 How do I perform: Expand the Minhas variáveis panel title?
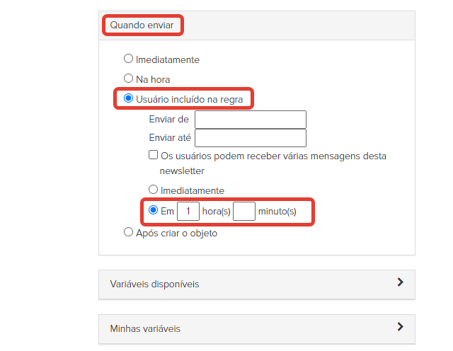click(x=145, y=329)
